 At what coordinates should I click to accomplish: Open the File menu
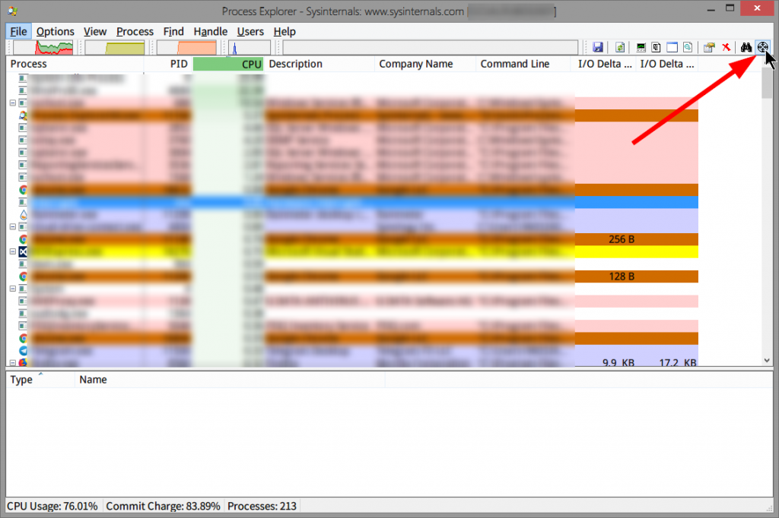point(18,31)
